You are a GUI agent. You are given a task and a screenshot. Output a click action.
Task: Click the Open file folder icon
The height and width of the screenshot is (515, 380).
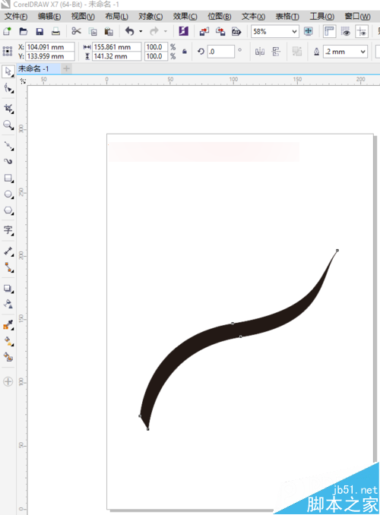[x=24, y=32]
